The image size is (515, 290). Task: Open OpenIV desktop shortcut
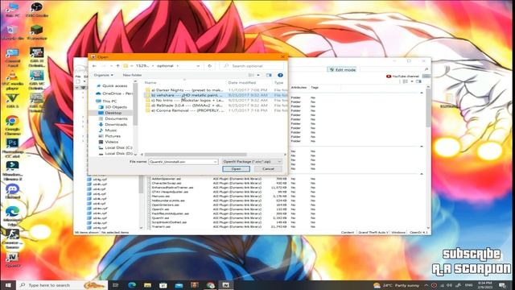[12, 259]
